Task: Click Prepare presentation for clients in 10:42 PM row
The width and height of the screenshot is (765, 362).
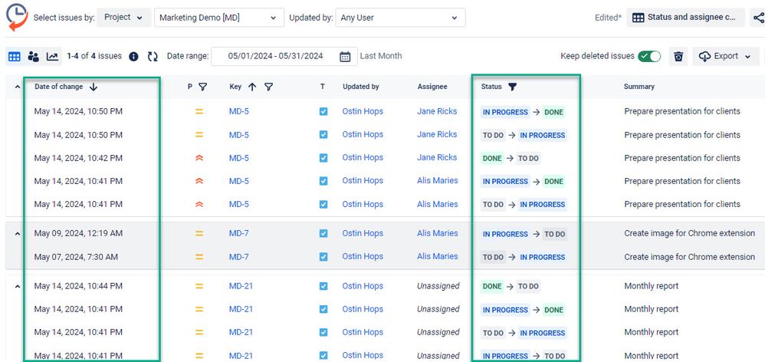Action: pyautogui.click(x=682, y=158)
